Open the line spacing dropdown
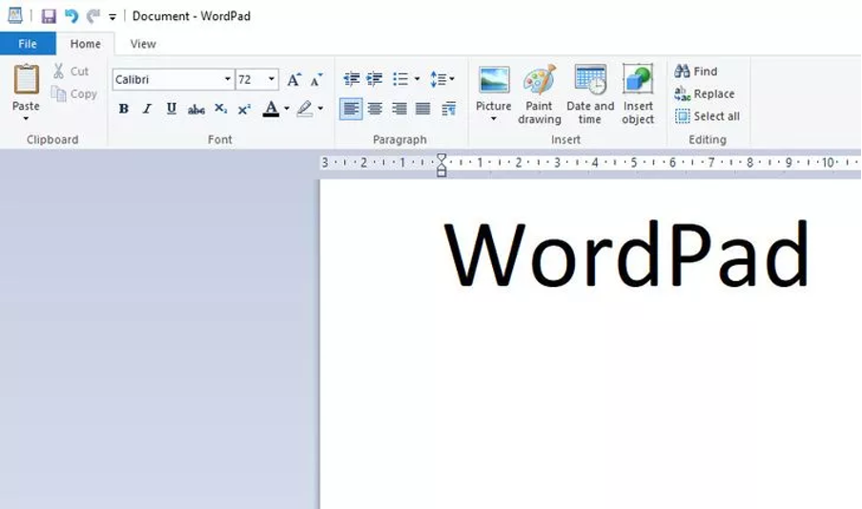The width and height of the screenshot is (862, 509). (x=441, y=79)
